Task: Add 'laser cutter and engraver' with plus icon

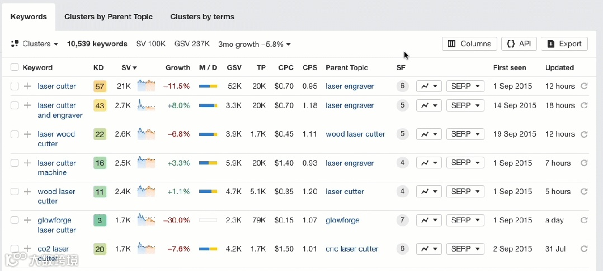Action: 27,105
